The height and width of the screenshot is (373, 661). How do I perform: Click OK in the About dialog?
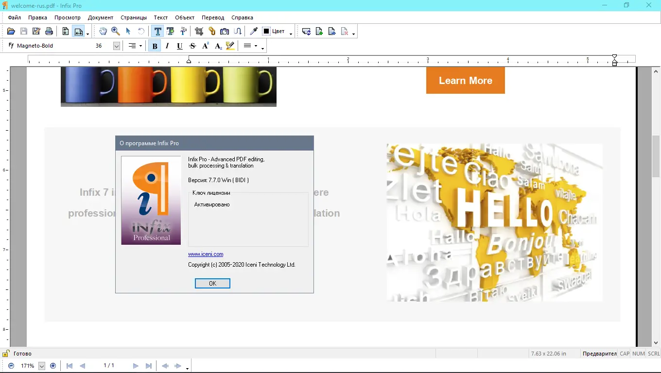click(x=212, y=283)
